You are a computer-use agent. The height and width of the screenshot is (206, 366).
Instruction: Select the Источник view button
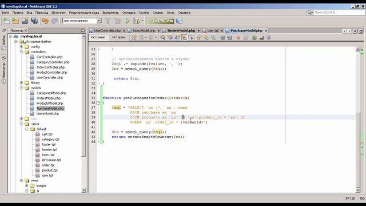click(98, 37)
